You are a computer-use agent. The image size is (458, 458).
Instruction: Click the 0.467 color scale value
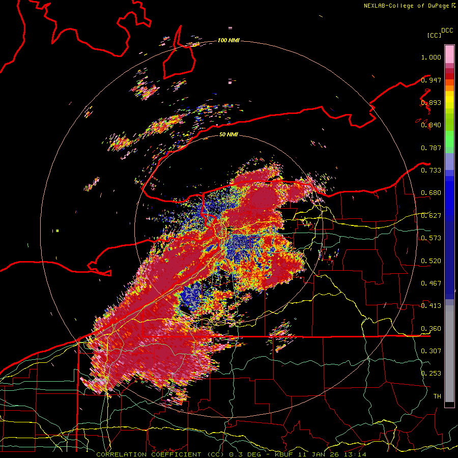(x=431, y=283)
